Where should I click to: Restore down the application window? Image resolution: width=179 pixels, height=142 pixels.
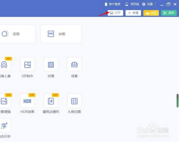coord(168,4)
